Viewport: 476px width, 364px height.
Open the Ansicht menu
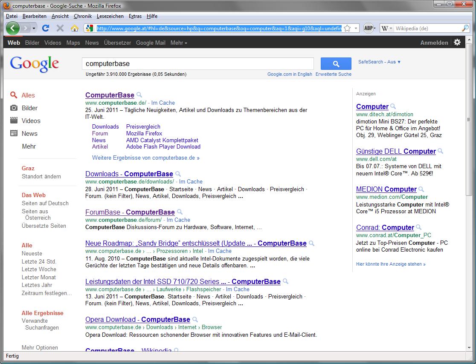(60, 16)
